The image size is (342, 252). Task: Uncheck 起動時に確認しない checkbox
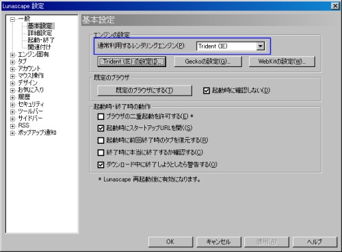pyautogui.click(x=207, y=90)
